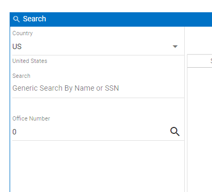Click the 'Office Number' label
The height and width of the screenshot is (192, 212).
(x=31, y=118)
